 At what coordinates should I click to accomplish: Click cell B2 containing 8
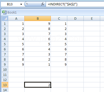point(38,29)
